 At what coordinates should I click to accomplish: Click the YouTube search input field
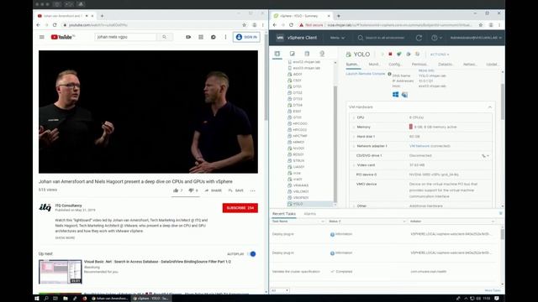pyautogui.click(x=125, y=37)
